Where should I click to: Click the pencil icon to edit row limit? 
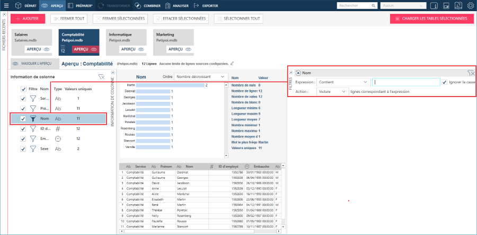[x=232, y=64]
